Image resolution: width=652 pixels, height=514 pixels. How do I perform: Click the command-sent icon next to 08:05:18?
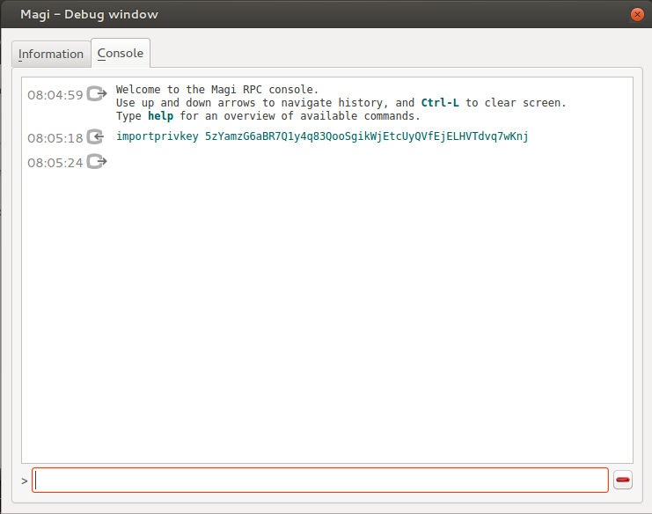coord(95,136)
